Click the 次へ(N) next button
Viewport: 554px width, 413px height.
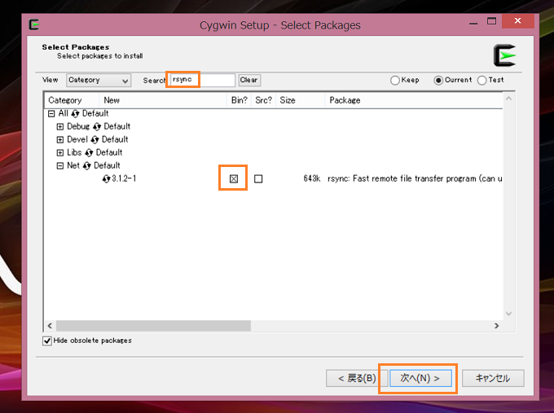[419, 379]
